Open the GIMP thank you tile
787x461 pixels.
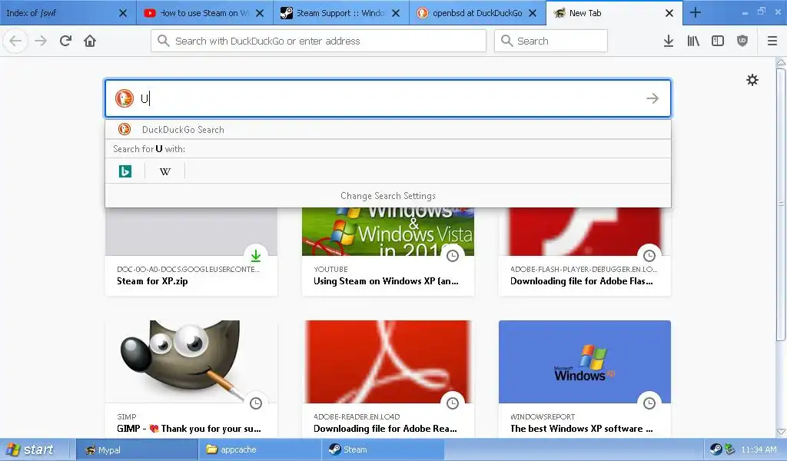tap(191, 379)
